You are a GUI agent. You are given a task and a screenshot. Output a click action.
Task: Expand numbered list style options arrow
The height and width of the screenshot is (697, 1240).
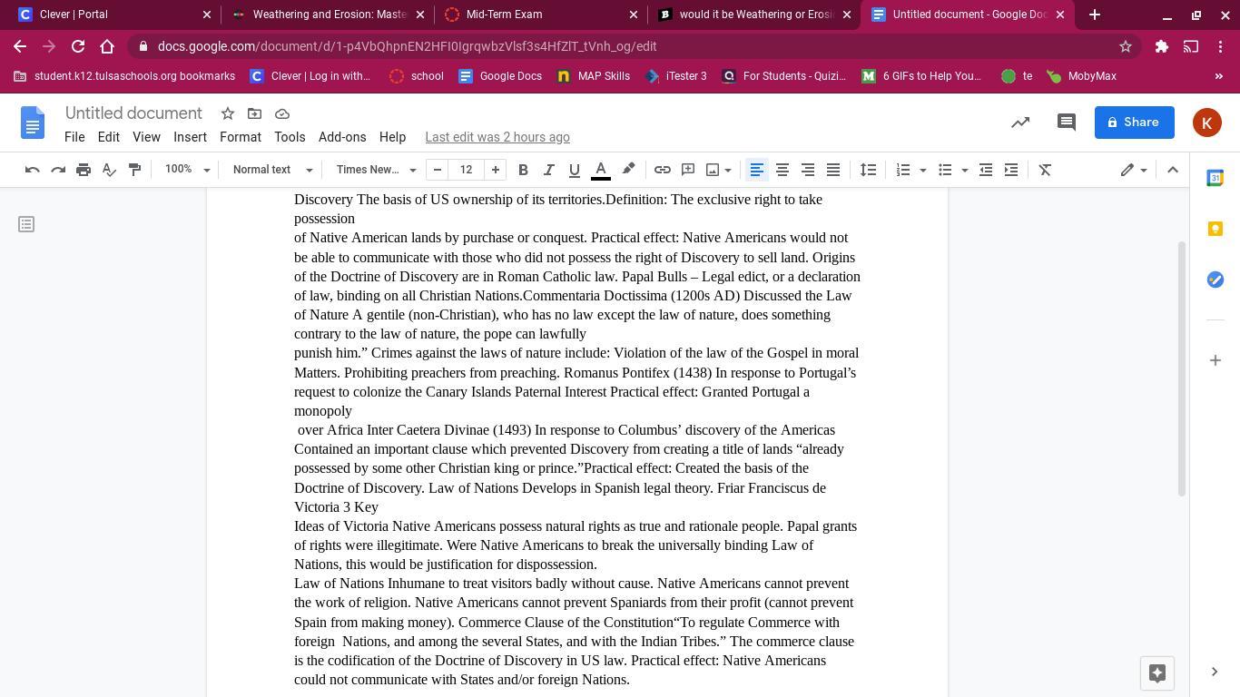pos(923,170)
